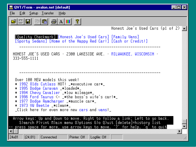This screenshot has height=147, width=196.
Task: Click the Printer: Off status indicator
Action: (77, 137)
